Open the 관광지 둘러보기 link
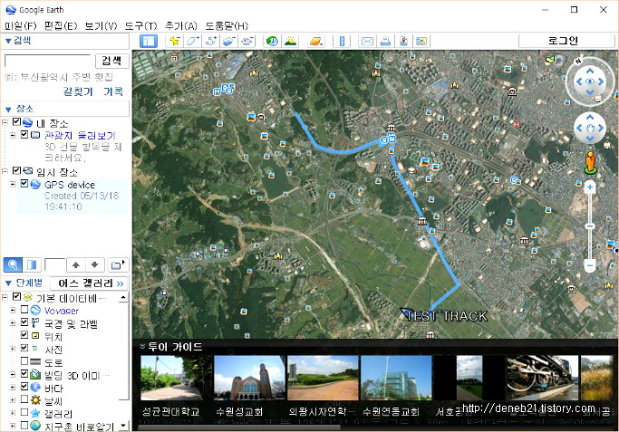This screenshot has height=432, width=619. 80,135
